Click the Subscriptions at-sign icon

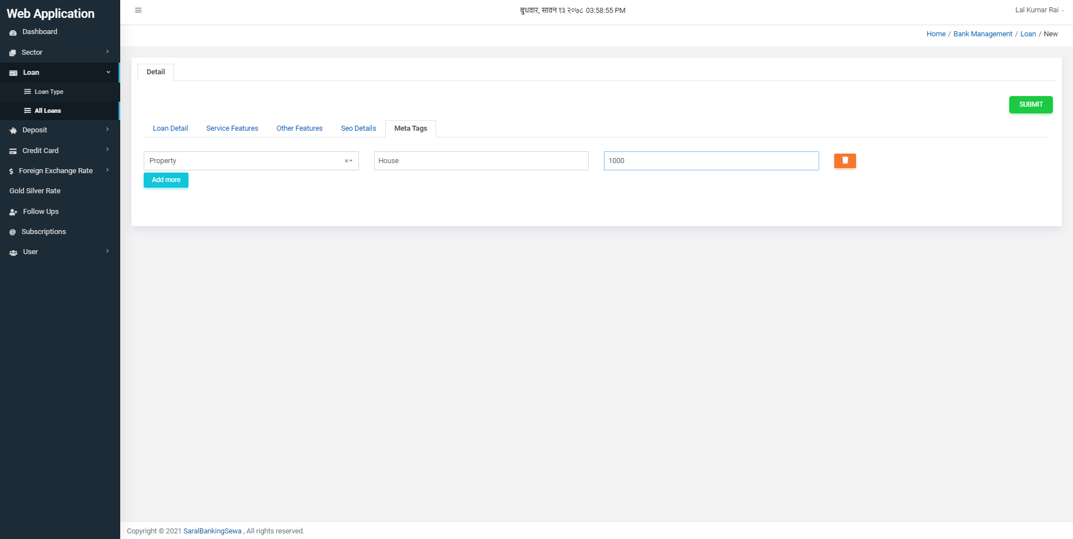(12, 232)
